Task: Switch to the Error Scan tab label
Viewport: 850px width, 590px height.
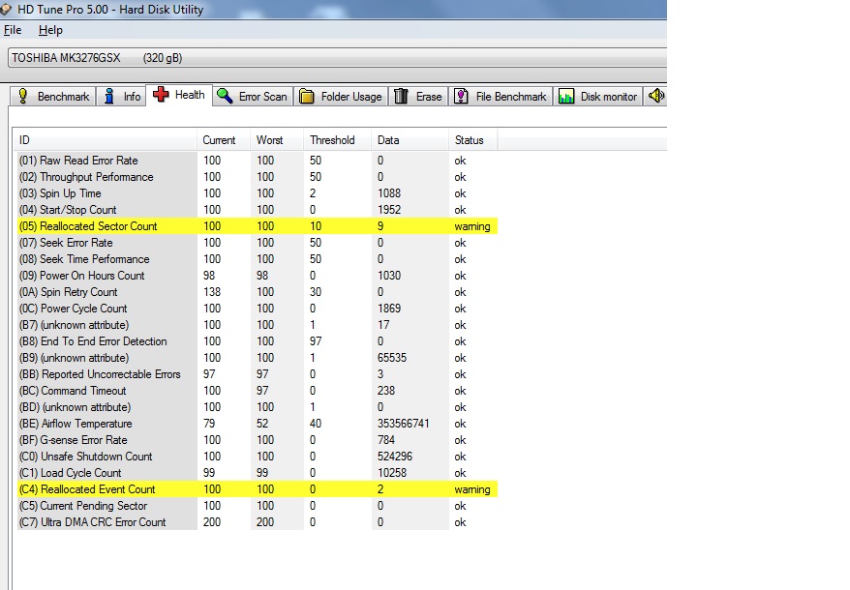Action: tap(263, 97)
